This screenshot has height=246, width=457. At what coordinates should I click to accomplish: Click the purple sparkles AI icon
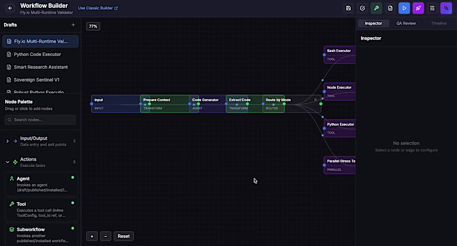[x=446, y=8]
